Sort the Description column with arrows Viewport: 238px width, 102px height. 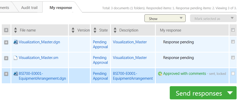point(115,30)
